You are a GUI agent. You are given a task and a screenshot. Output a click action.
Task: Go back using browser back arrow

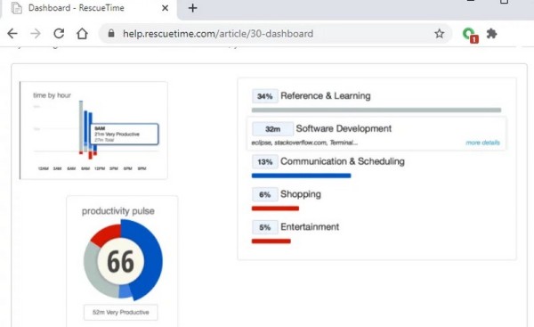tap(12, 34)
